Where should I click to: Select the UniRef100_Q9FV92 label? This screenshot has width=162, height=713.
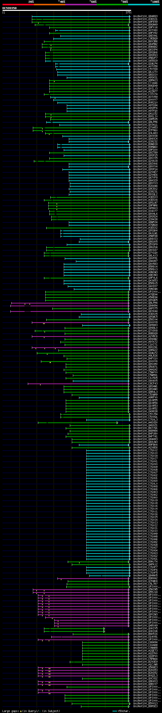(x=145, y=33)
